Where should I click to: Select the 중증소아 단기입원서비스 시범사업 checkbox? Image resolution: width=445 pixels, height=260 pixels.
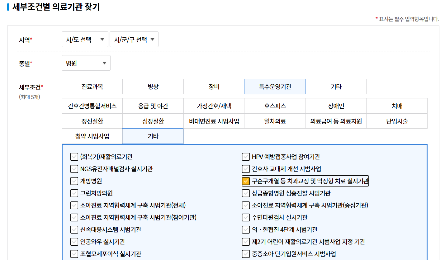pyautogui.click(x=246, y=254)
